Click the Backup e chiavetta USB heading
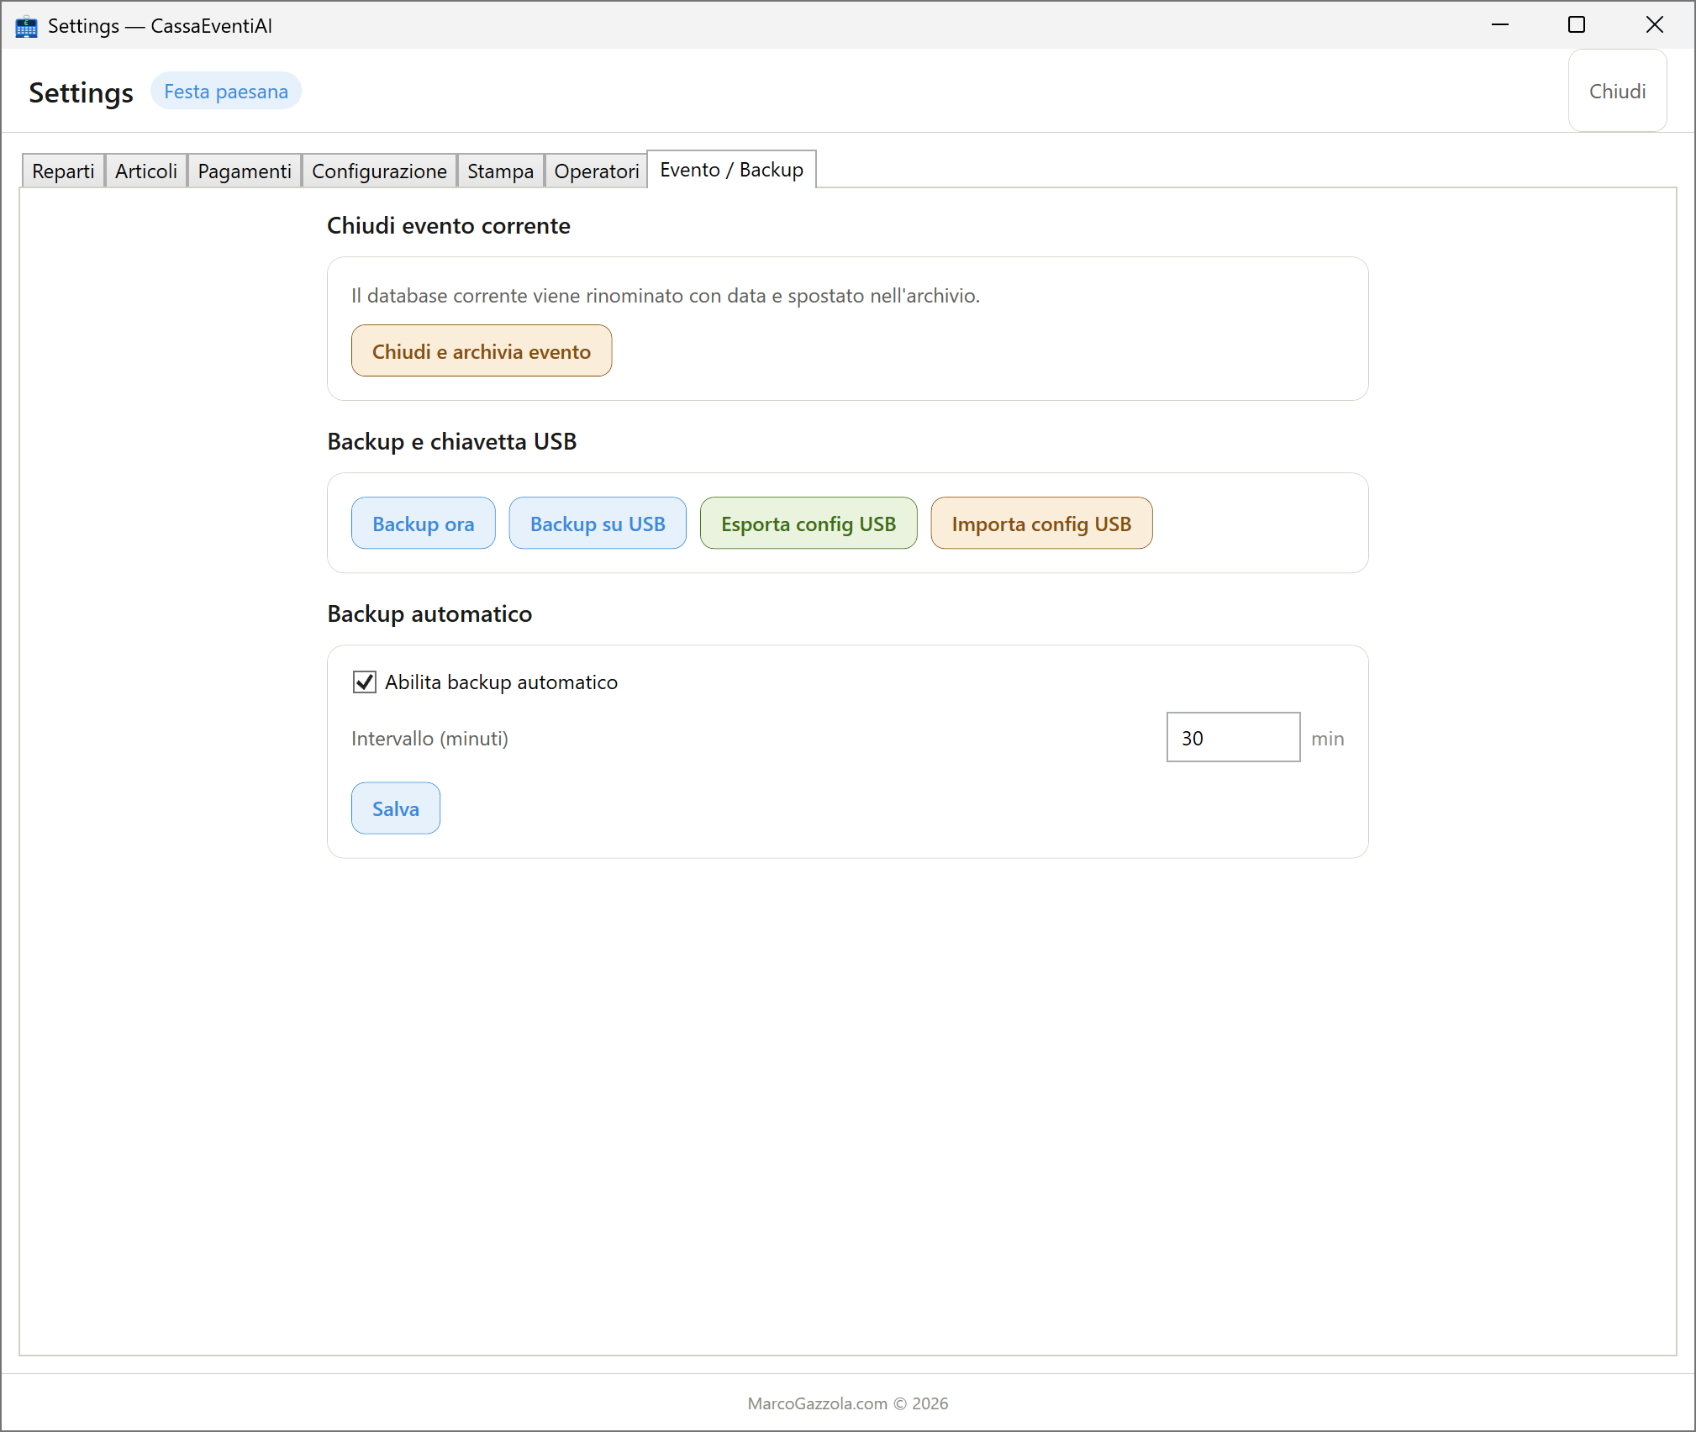 tap(452, 441)
